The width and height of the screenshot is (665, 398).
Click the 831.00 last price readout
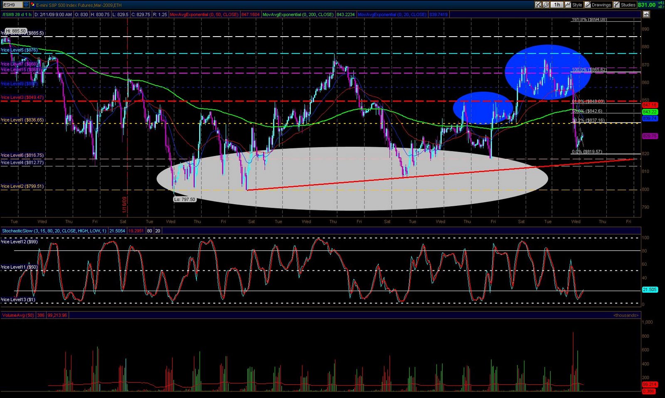click(647, 5)
